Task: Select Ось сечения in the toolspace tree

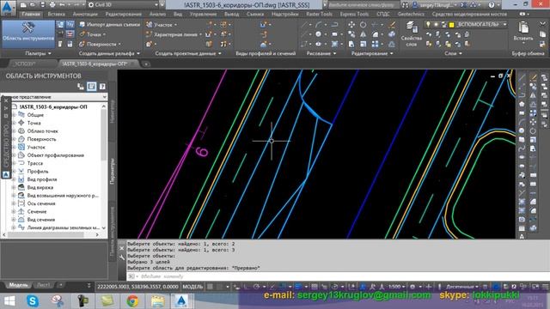Action: click(x=41, y=203)
